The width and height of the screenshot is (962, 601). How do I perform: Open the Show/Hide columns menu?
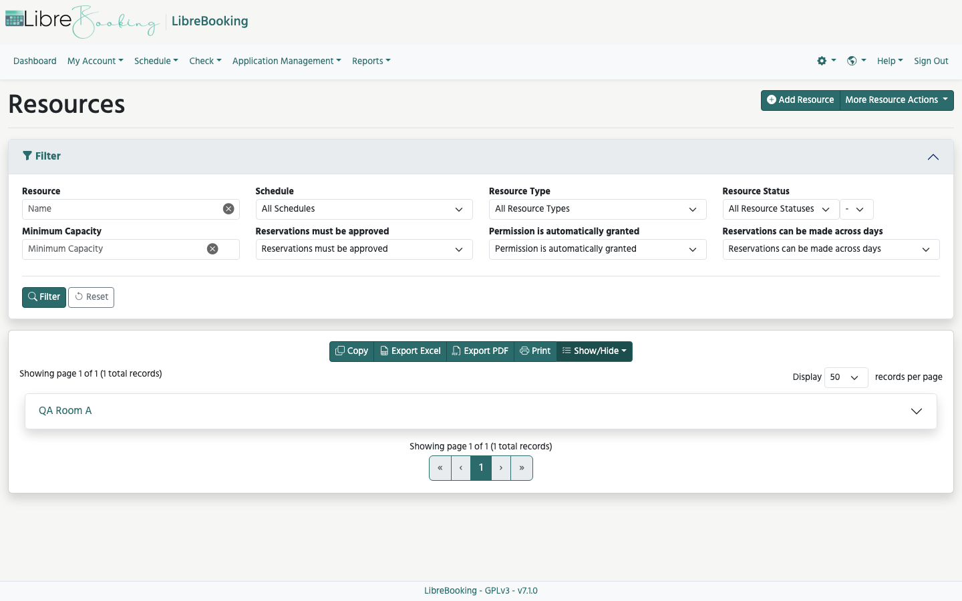[595, 351]
